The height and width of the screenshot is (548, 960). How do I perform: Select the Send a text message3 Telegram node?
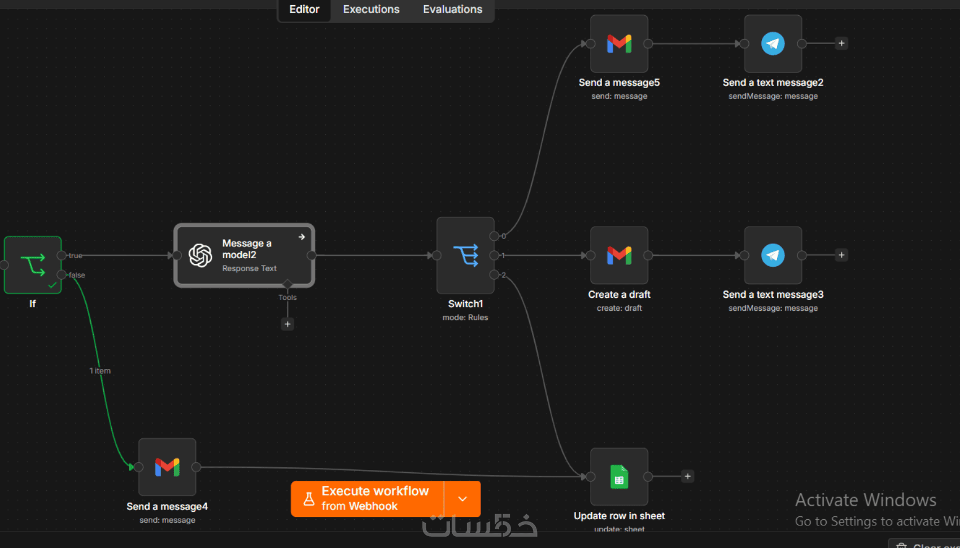(x=773, y=255)
